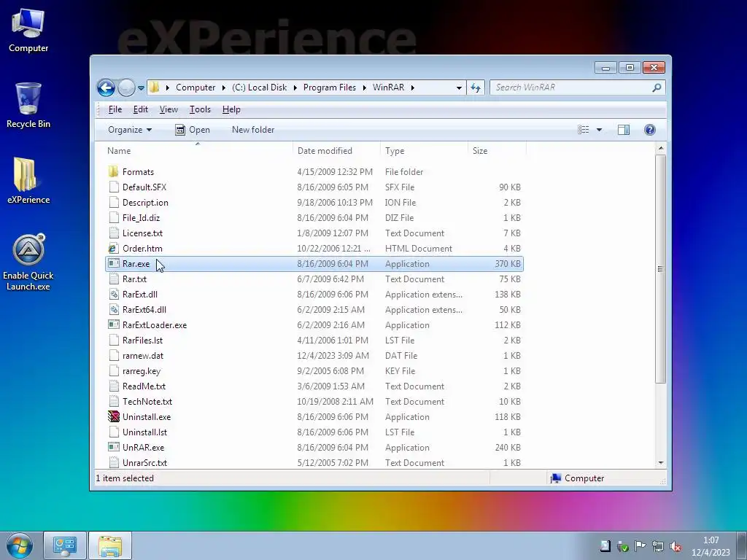Viewport: 747px width, 560px height.
Task: Open the Windows Start orb
Action: pyautogui.click(x=20, y=545)
